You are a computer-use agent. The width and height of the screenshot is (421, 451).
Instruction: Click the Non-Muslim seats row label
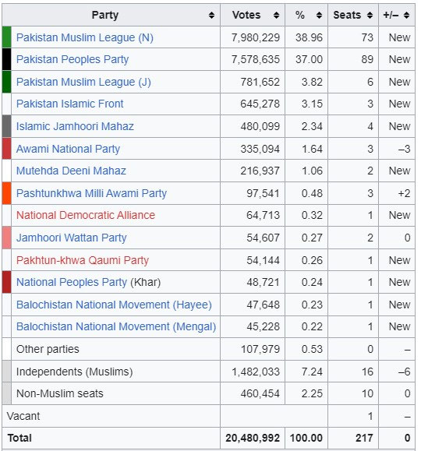click(x=59, y=393)
